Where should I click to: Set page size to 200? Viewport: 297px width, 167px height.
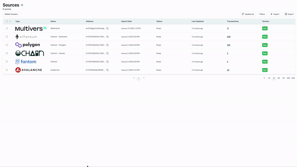(x=293, y=78)
